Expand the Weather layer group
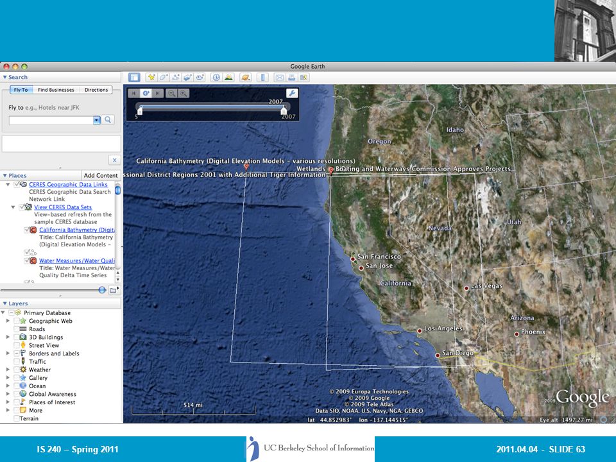 point(8,370)
